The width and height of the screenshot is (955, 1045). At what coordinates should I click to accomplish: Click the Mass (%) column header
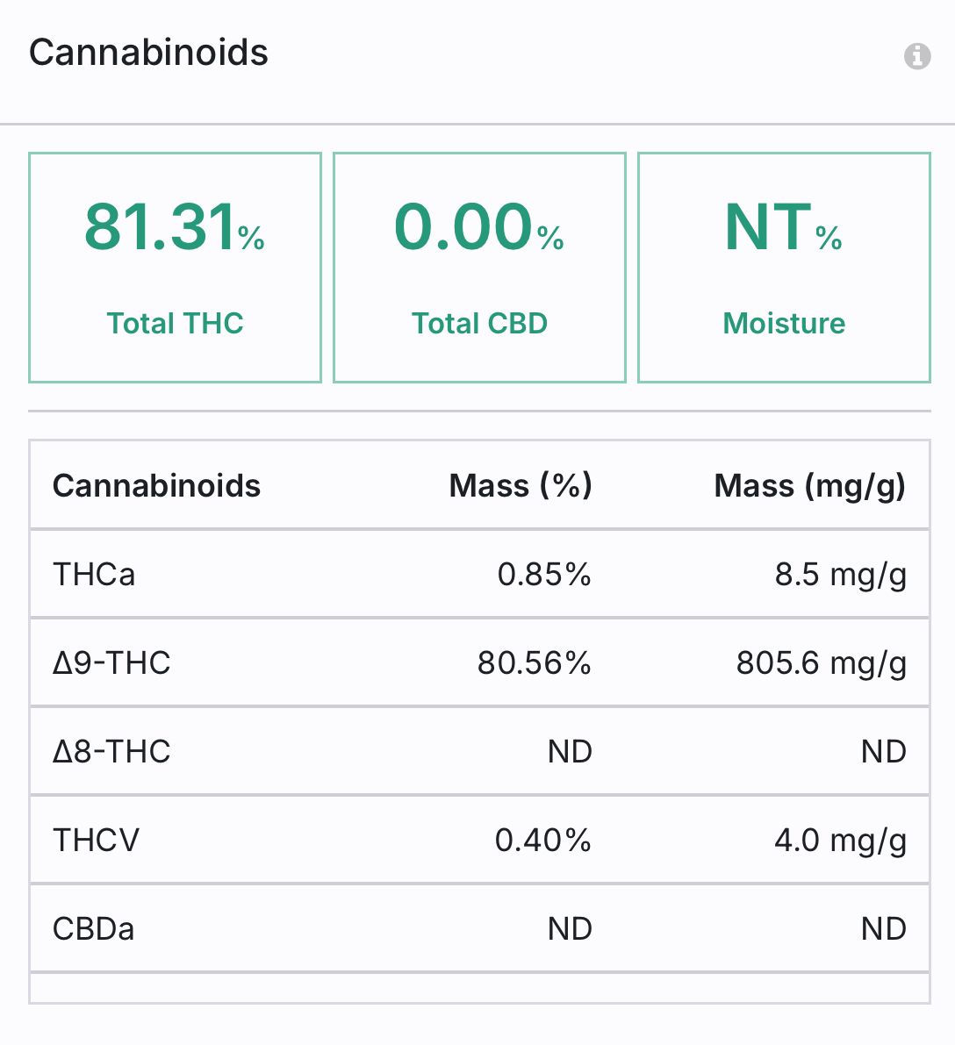tap(521, 486)
